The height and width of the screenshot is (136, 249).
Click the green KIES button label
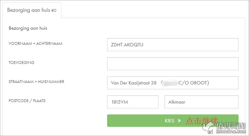click(x=170, y=121)
